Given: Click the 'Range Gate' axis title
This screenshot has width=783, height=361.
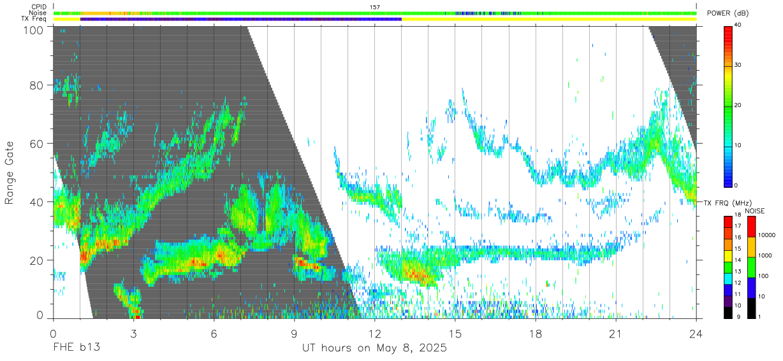Looking at the screenshot, I should coord(10,171).
